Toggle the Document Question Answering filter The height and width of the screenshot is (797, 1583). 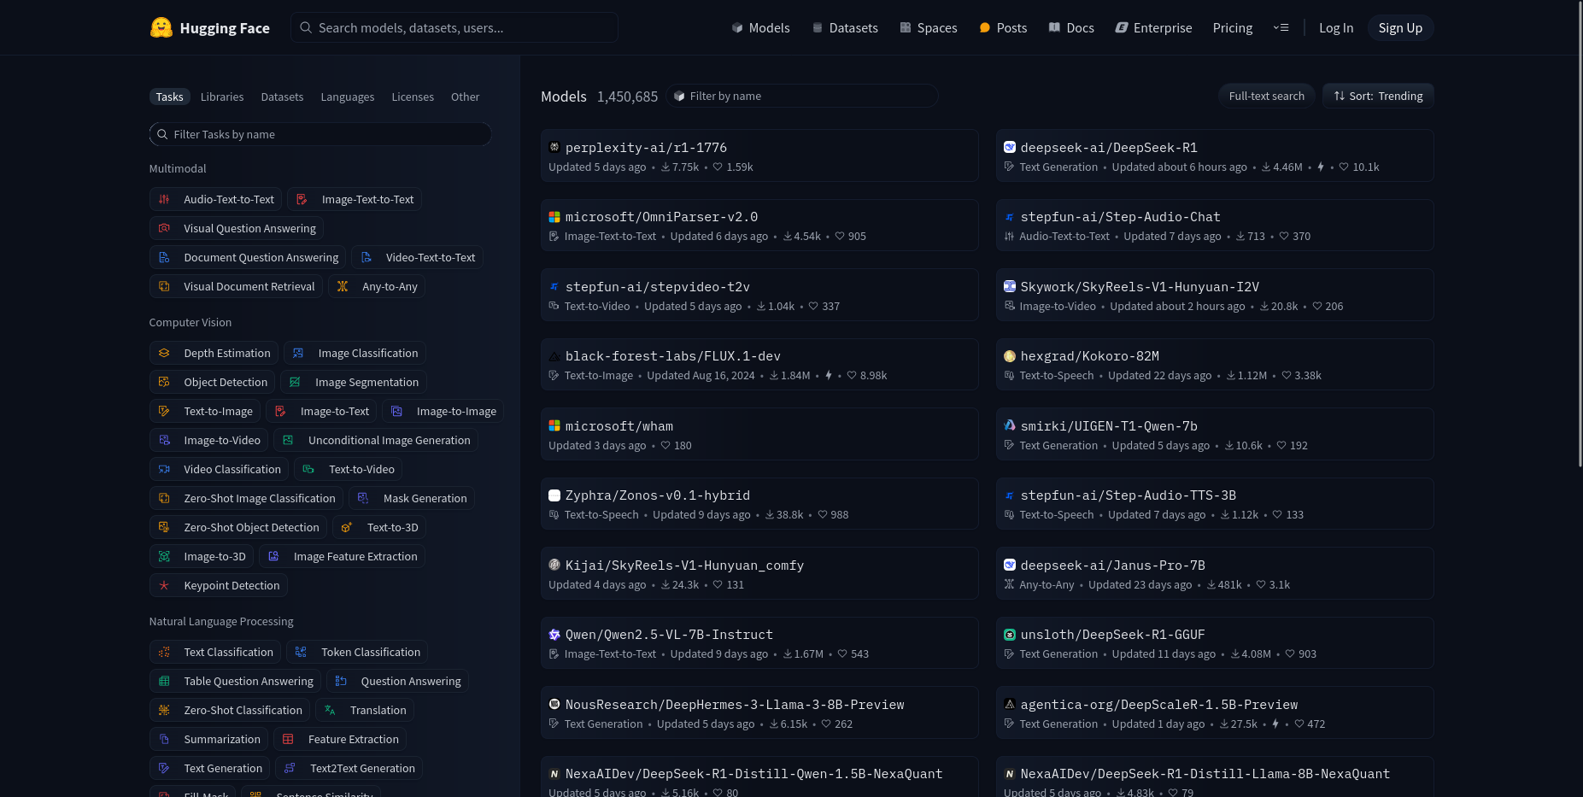(248, 257)
